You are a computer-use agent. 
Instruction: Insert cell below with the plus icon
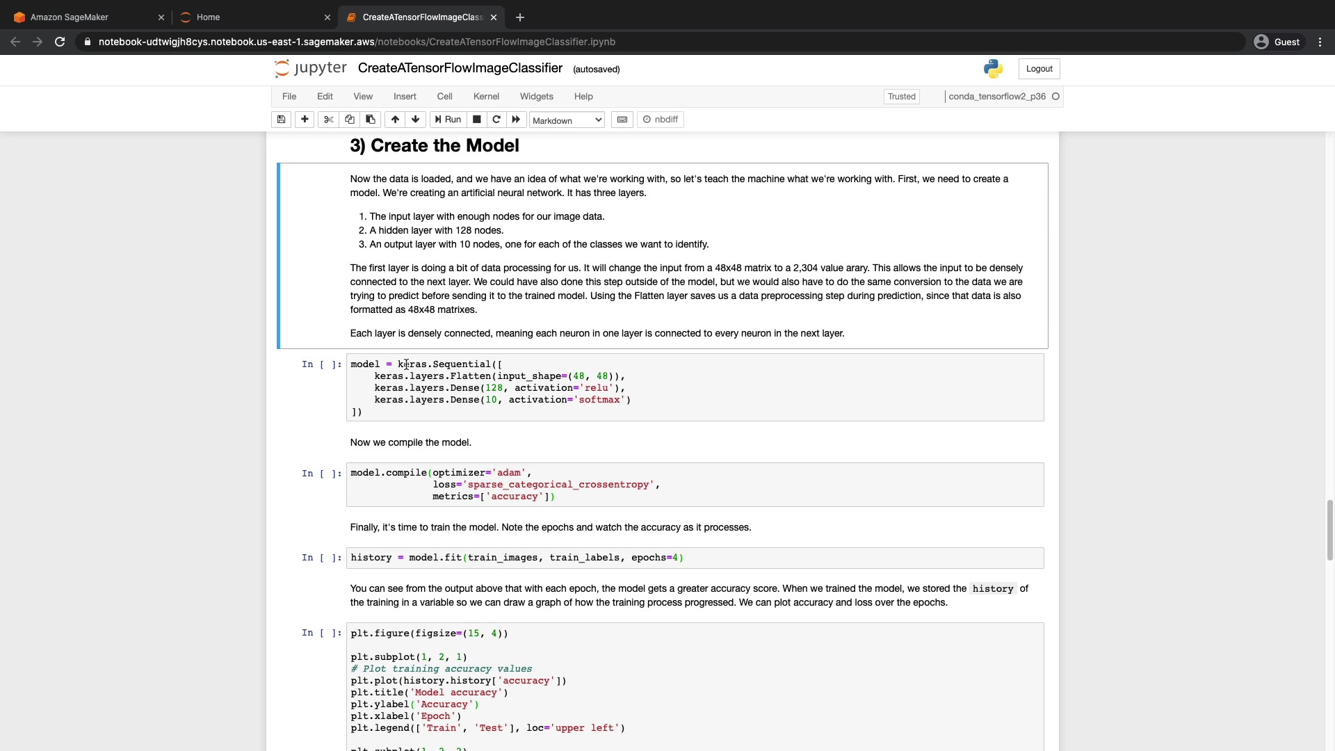coord(305,120)
